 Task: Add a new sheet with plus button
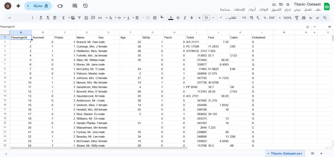tap(321, 153)
